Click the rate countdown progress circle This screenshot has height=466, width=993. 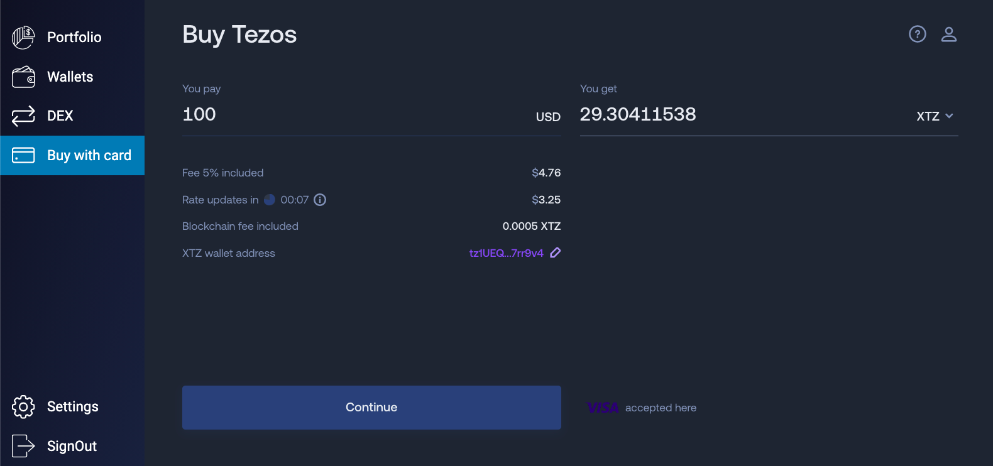click(x=270, y=200)
